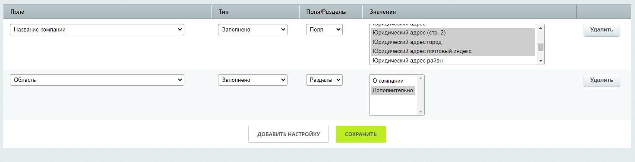
Task: Click the values list scrollbar thumb
Action: 540,47
